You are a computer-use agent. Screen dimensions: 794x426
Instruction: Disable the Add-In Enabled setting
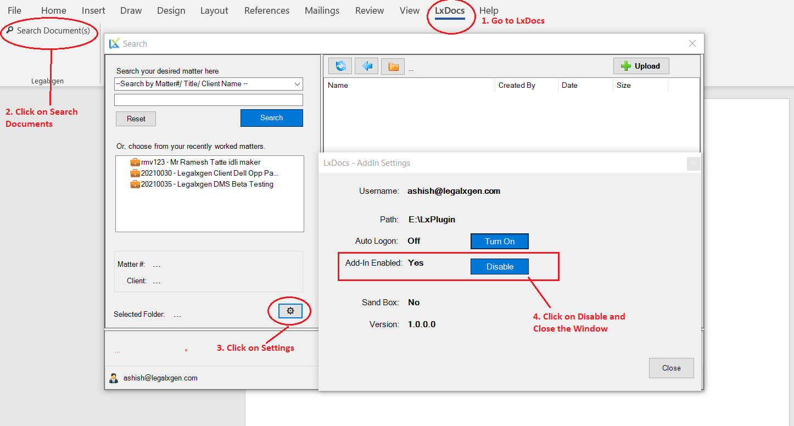(x=499, y=267)
